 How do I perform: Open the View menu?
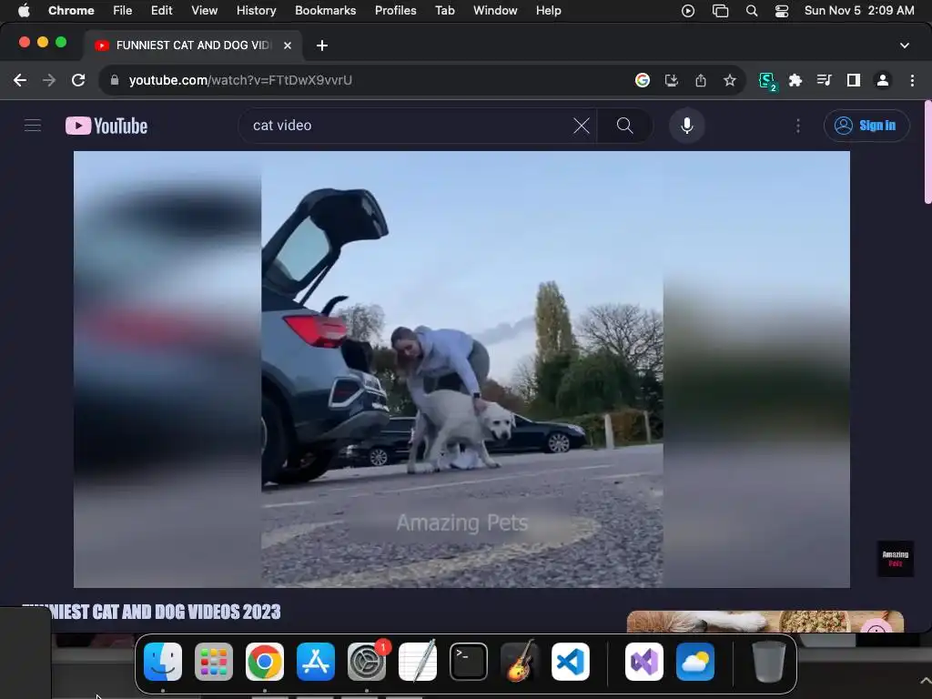point(204,11)
